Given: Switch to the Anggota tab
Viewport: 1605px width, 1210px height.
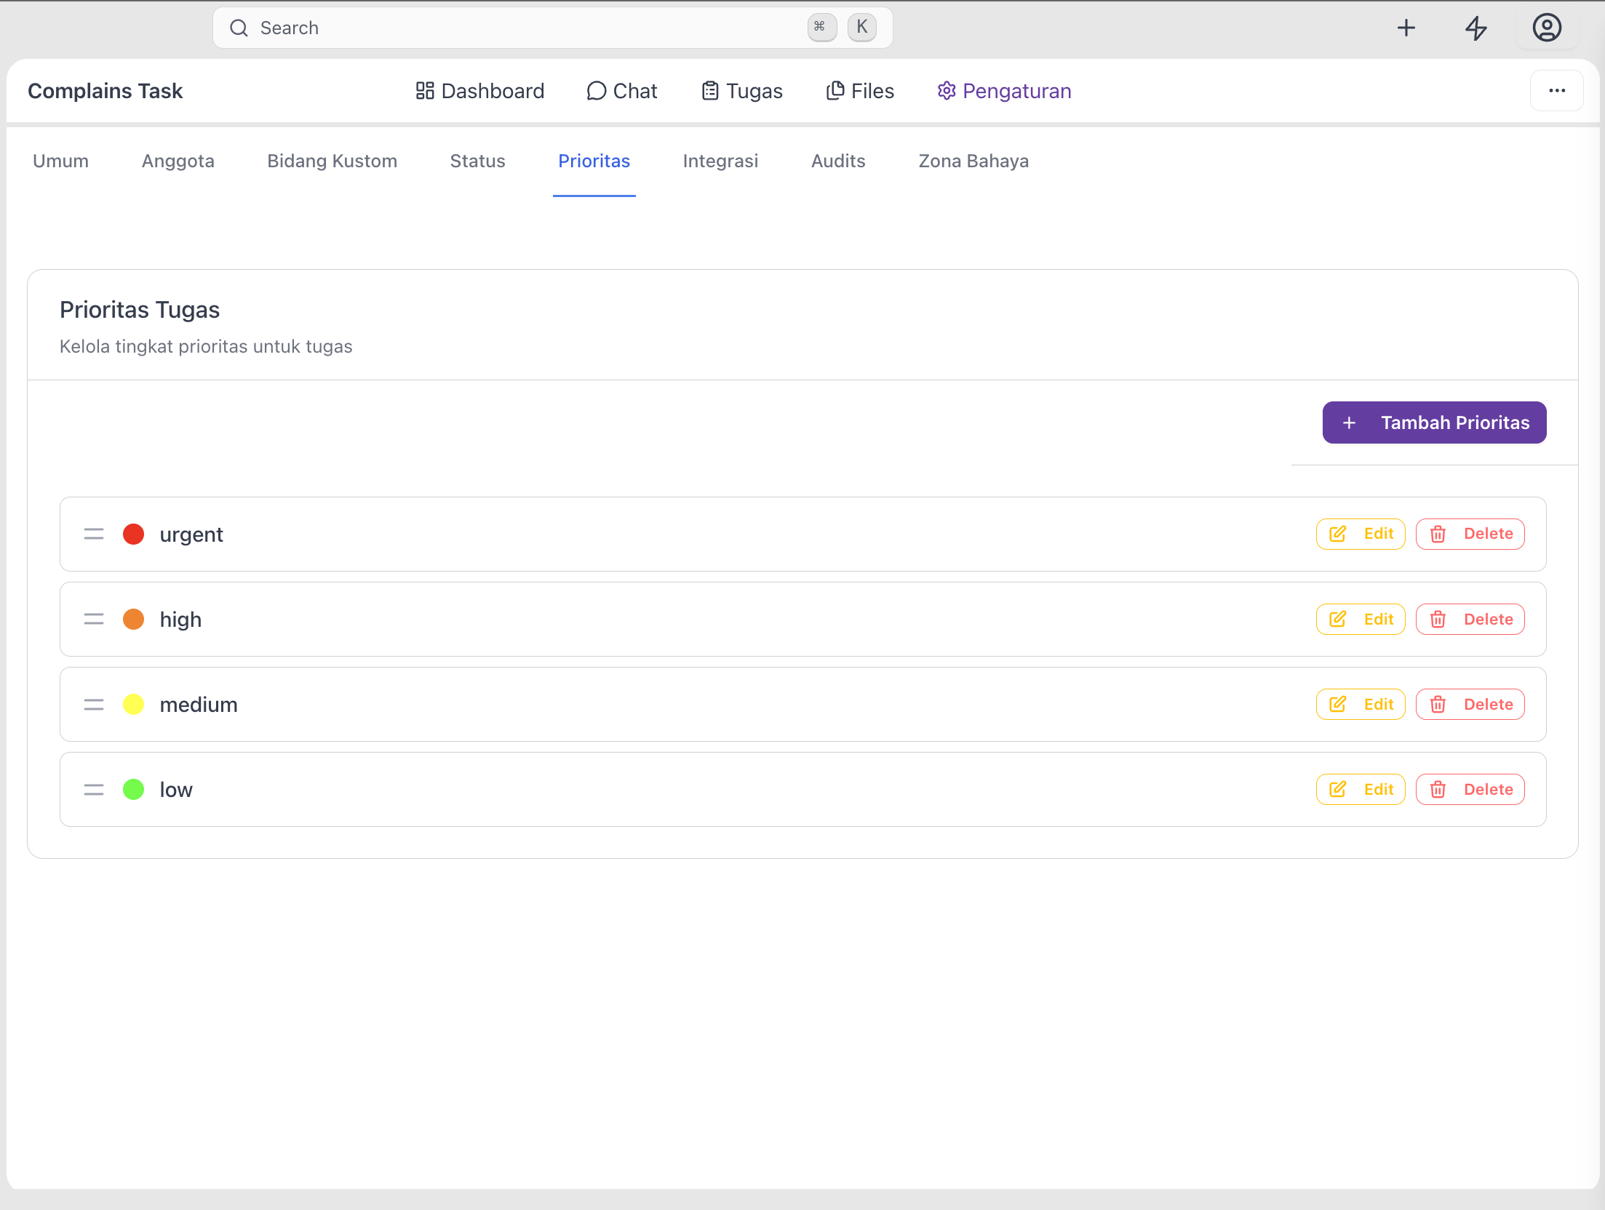Looking at the screenshot, I should tap(178, 161).
